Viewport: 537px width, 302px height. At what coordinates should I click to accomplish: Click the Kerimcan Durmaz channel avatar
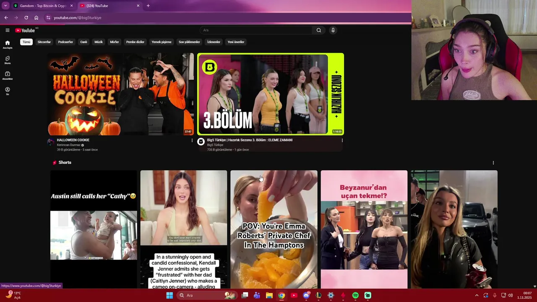coord(51,142)
